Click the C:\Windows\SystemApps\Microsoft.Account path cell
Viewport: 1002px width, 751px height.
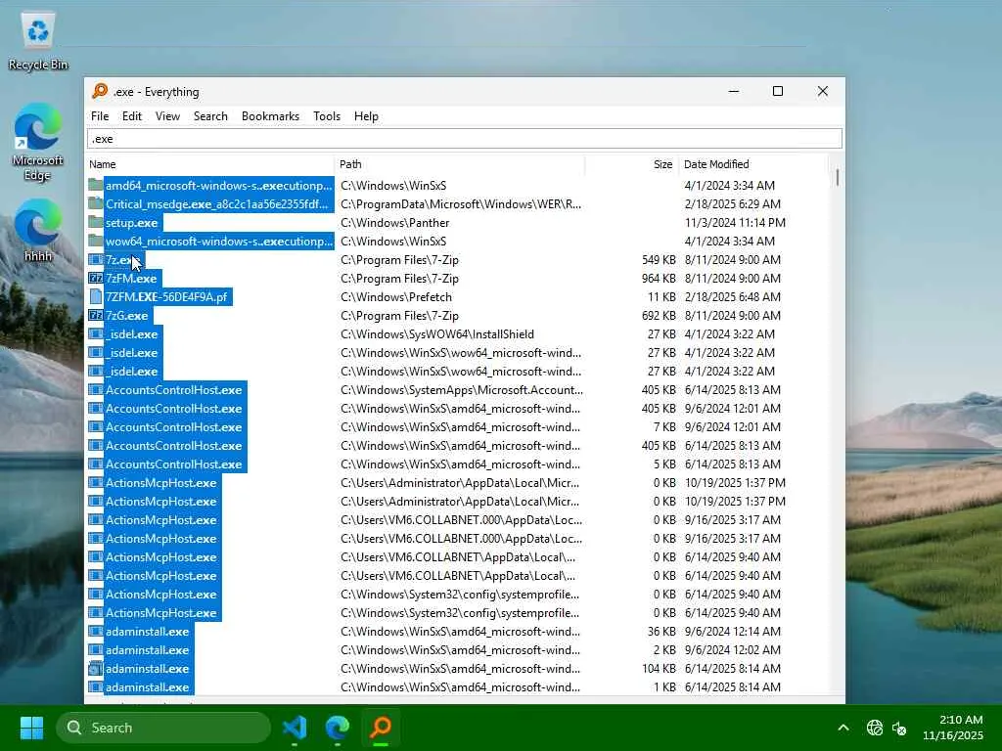coord(462,389)
